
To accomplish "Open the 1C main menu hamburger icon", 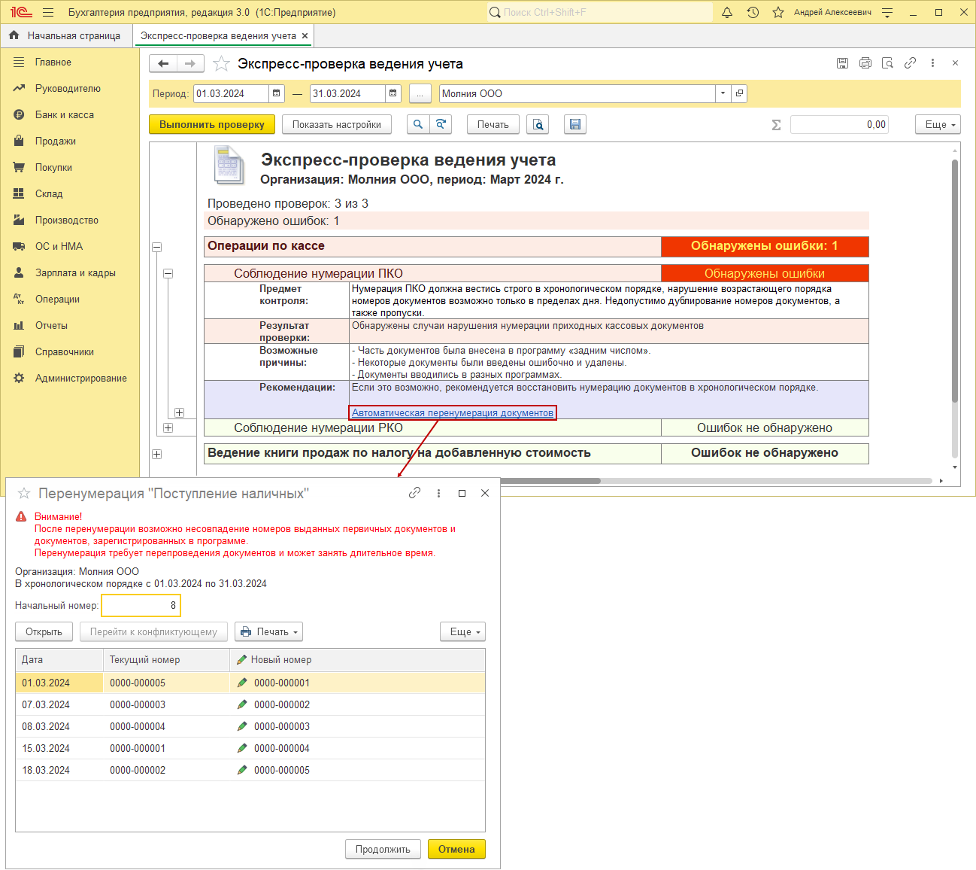I will [48, 12].
